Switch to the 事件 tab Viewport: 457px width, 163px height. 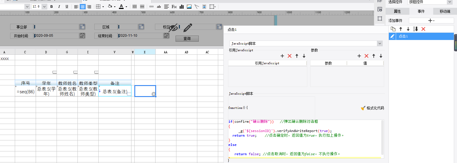421,11
